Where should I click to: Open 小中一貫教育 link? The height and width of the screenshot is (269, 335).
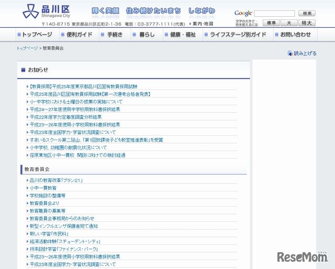pos(43,188)
